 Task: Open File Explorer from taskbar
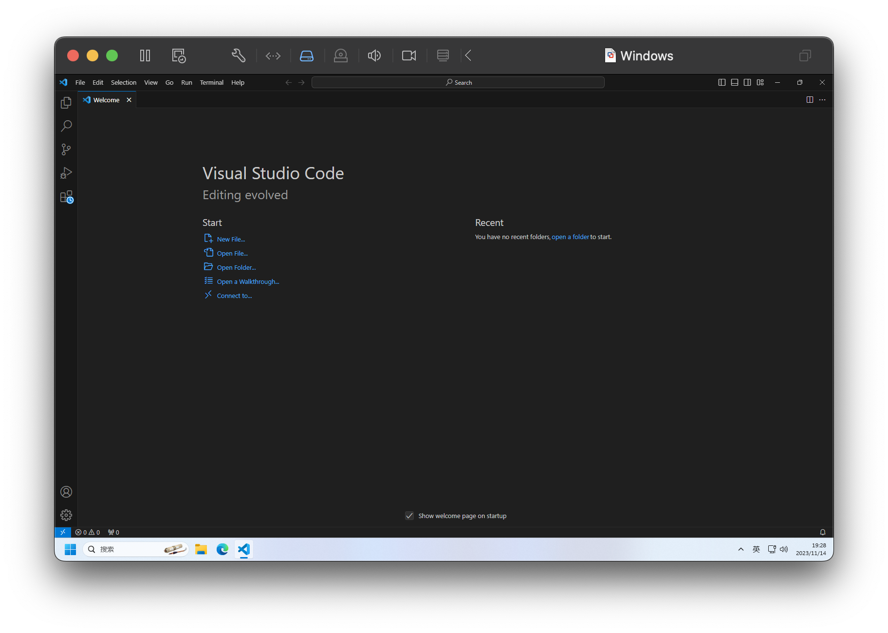tap(201, 549)
